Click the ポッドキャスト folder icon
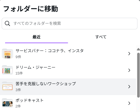 (x=7, y=103)
